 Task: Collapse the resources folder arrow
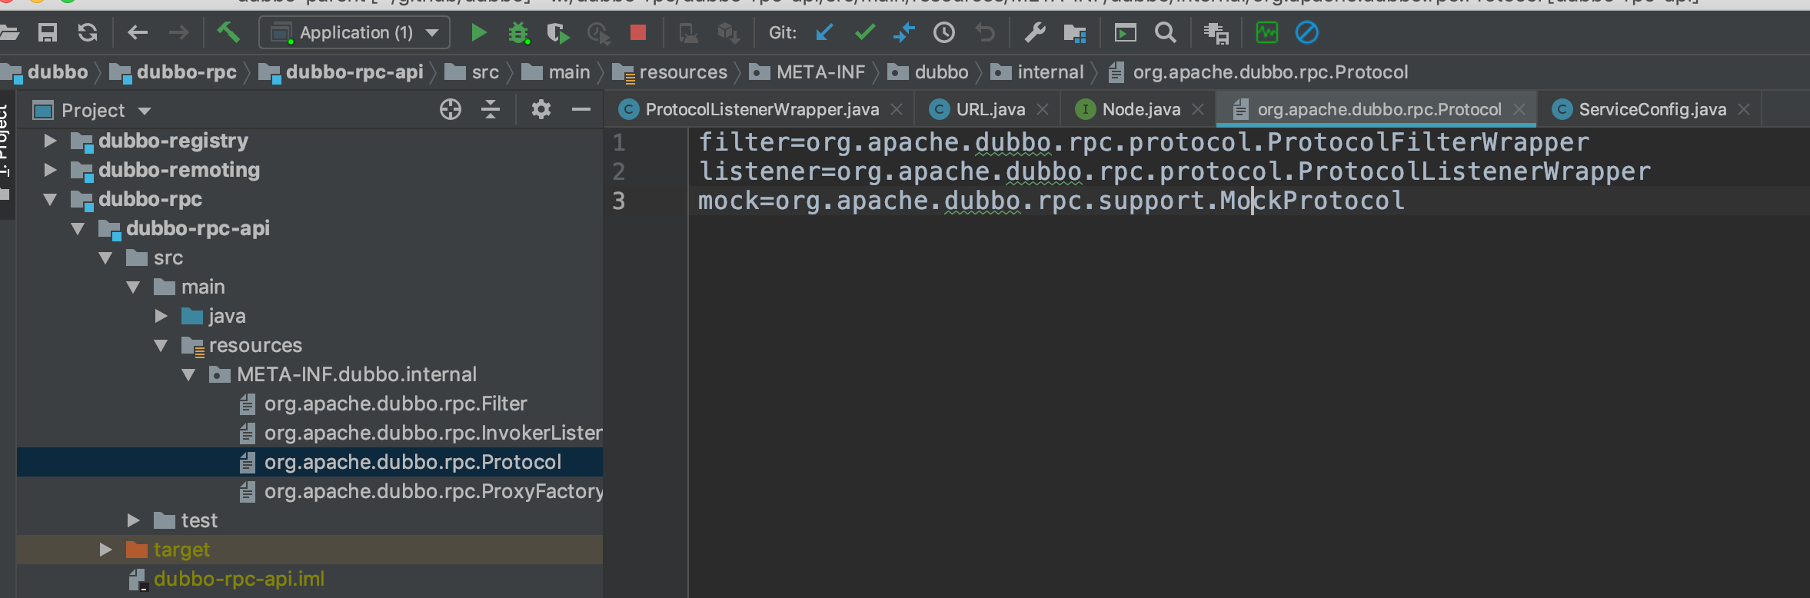161,345
